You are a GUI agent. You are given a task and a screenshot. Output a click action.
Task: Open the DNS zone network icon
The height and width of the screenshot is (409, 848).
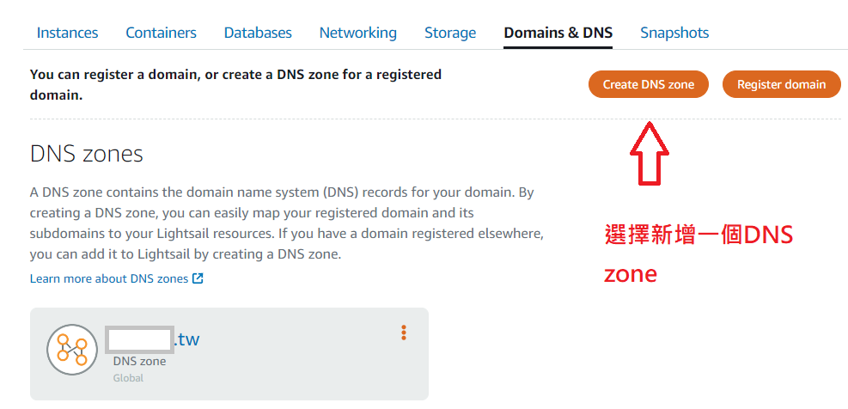(72, 349)
